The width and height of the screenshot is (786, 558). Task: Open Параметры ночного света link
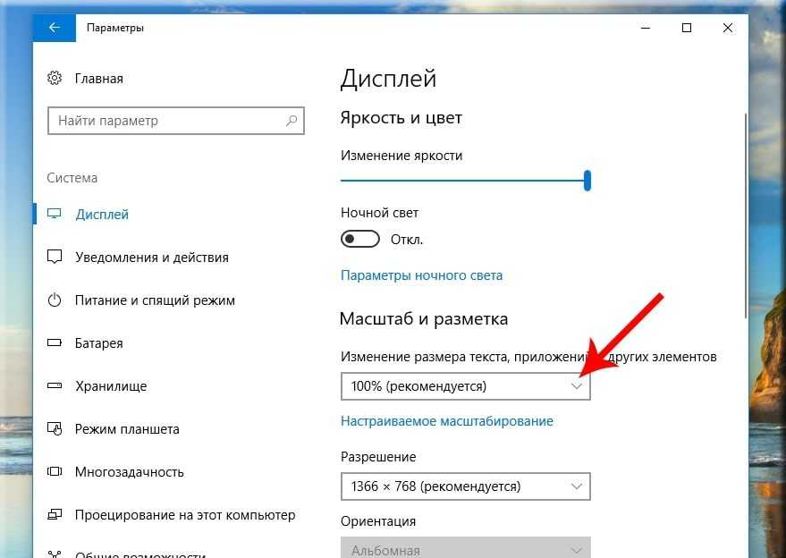421,275
